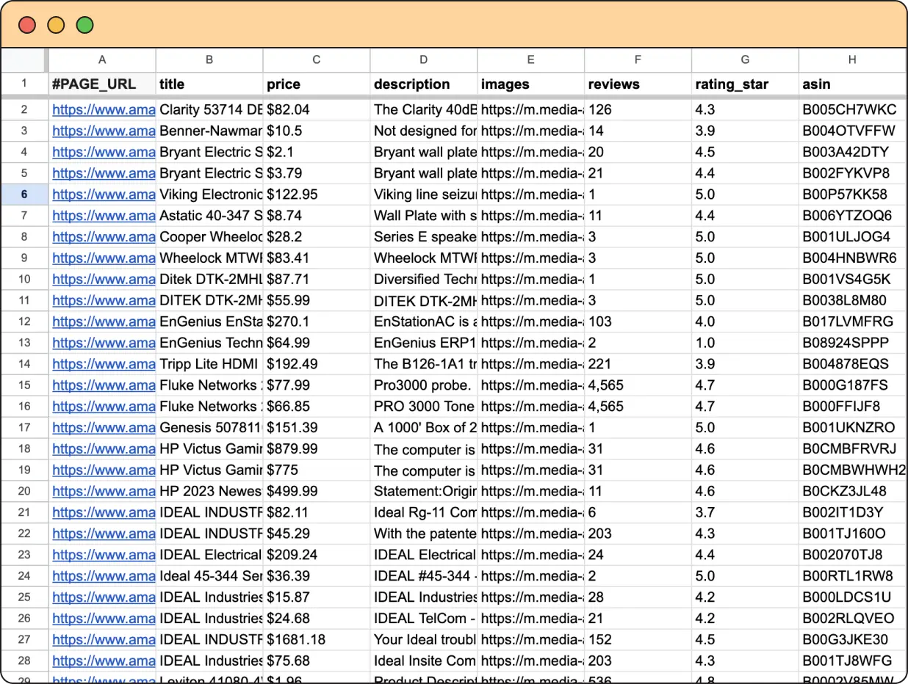Select row header 6
Screen dimensions: 908x684
(x=24, y=194)
